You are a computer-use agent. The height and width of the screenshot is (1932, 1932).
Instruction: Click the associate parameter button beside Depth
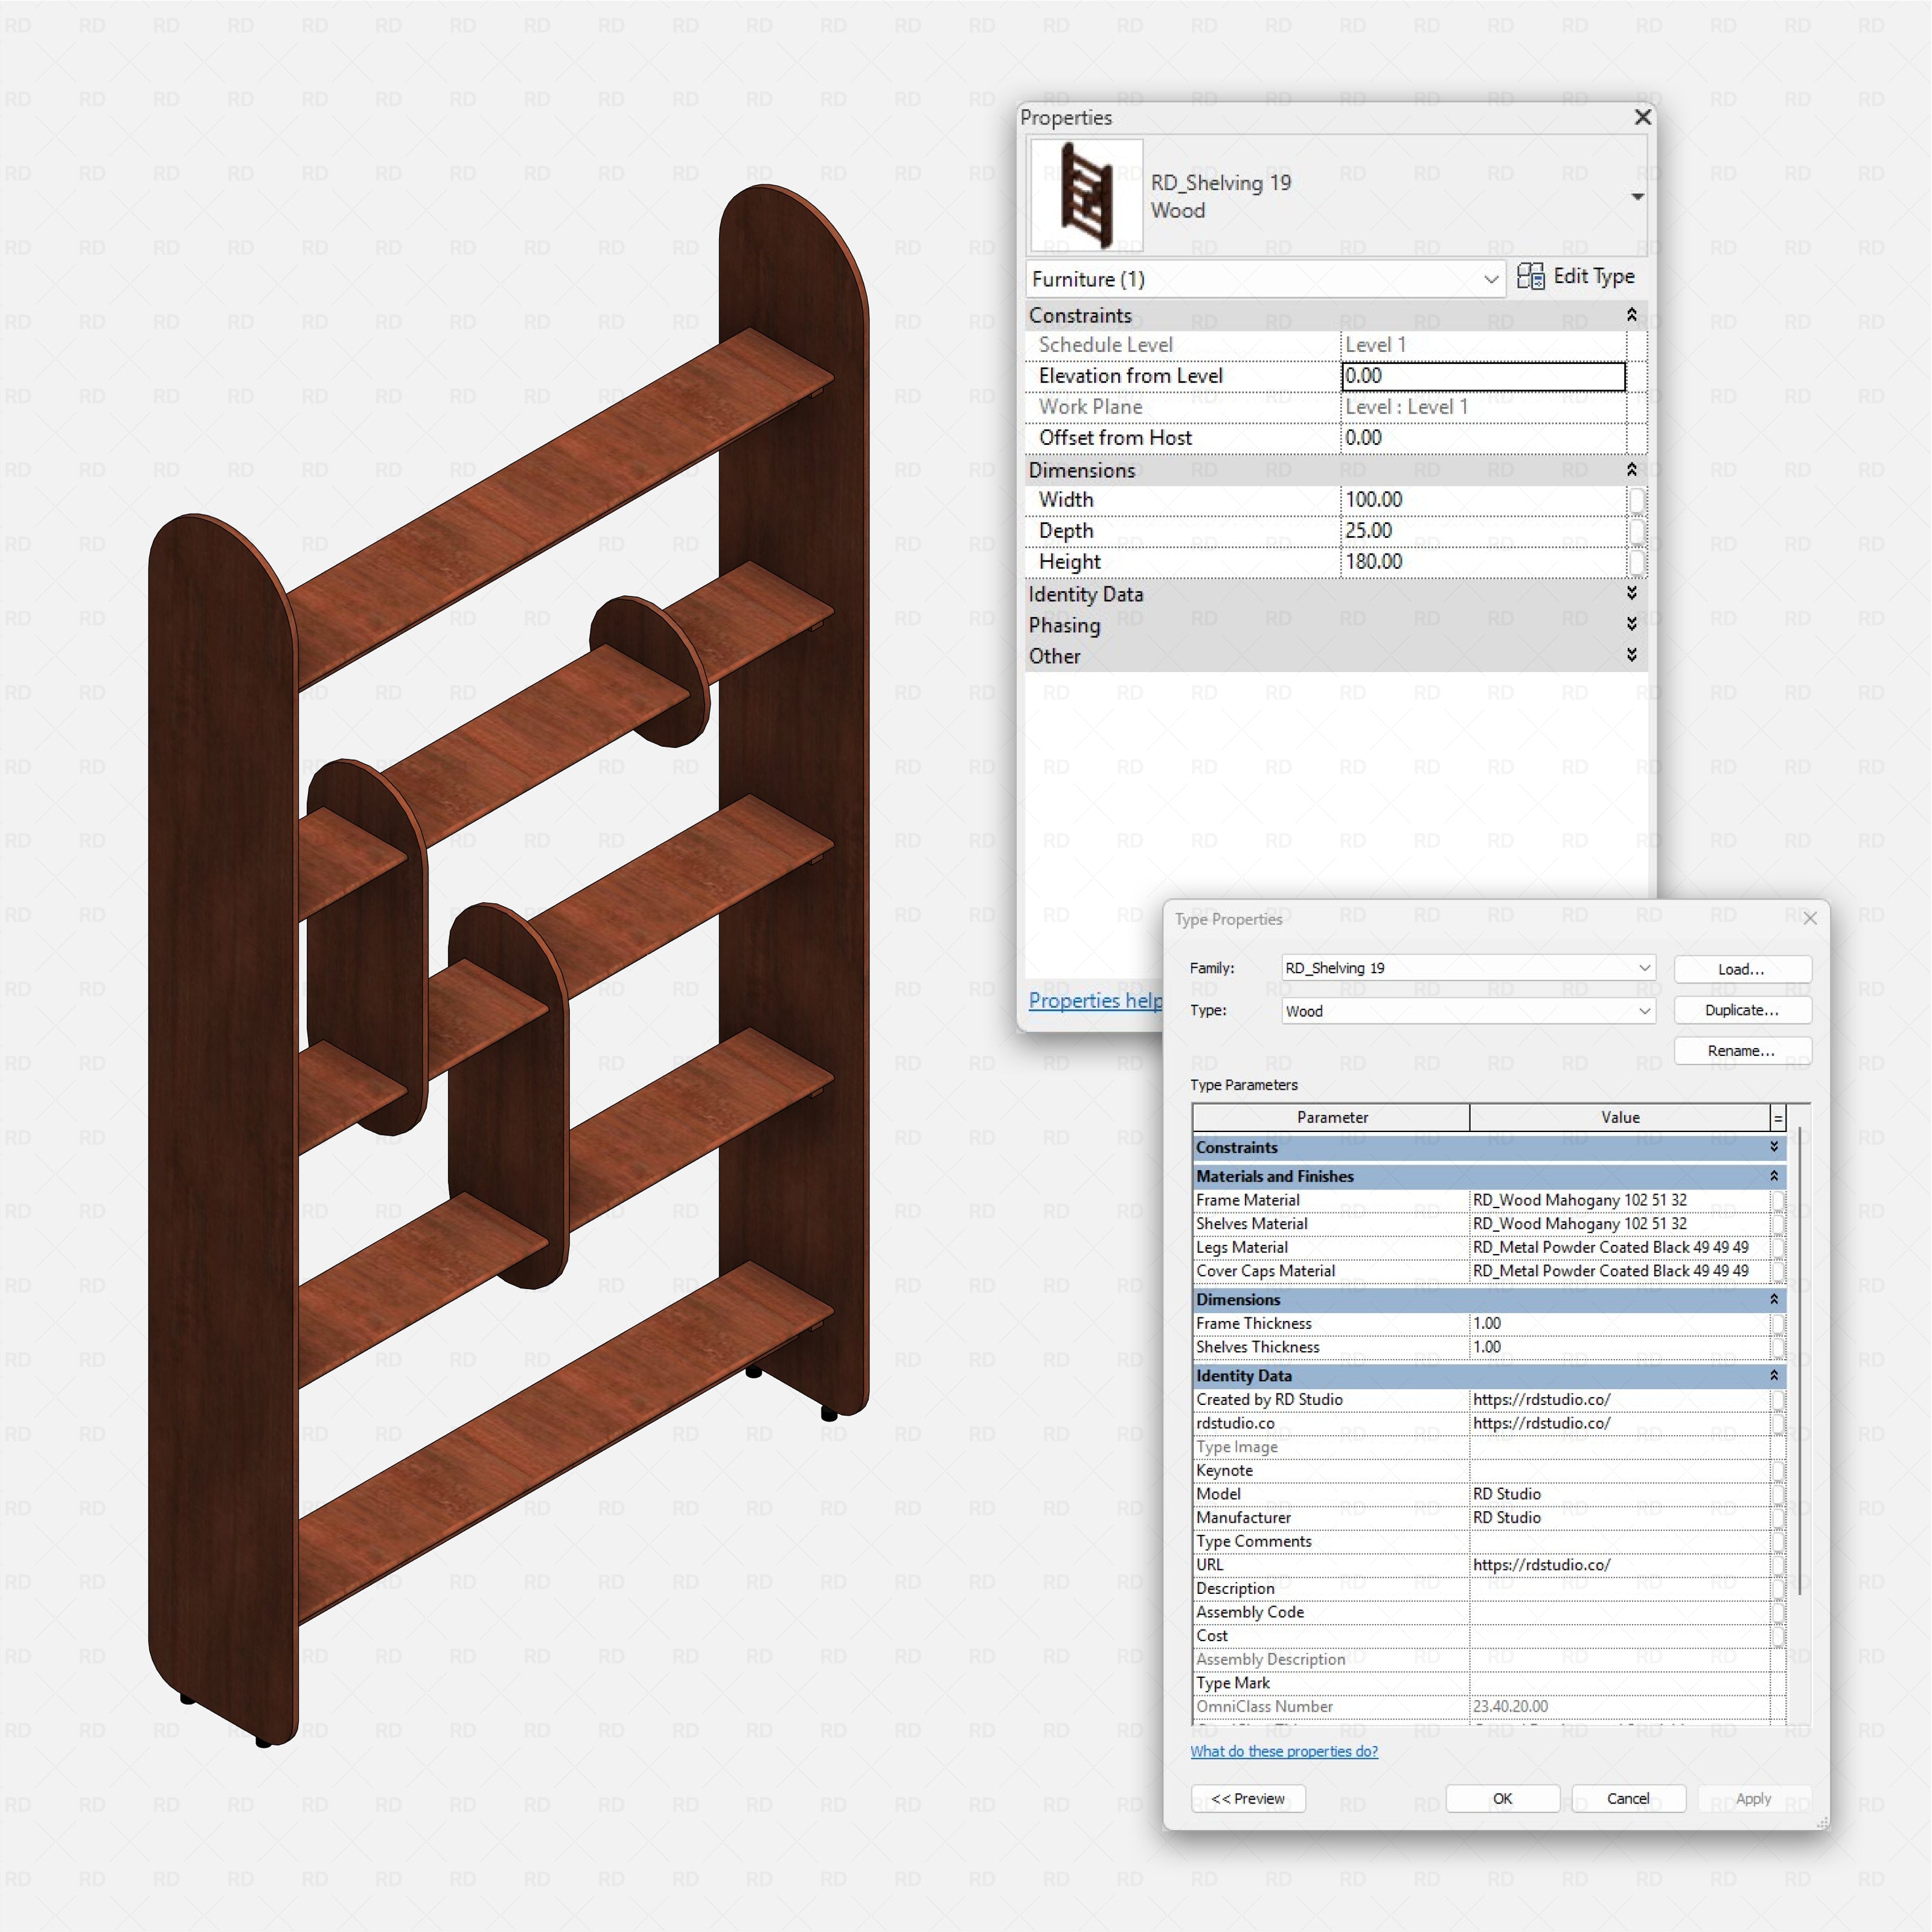click(1636, 531)
